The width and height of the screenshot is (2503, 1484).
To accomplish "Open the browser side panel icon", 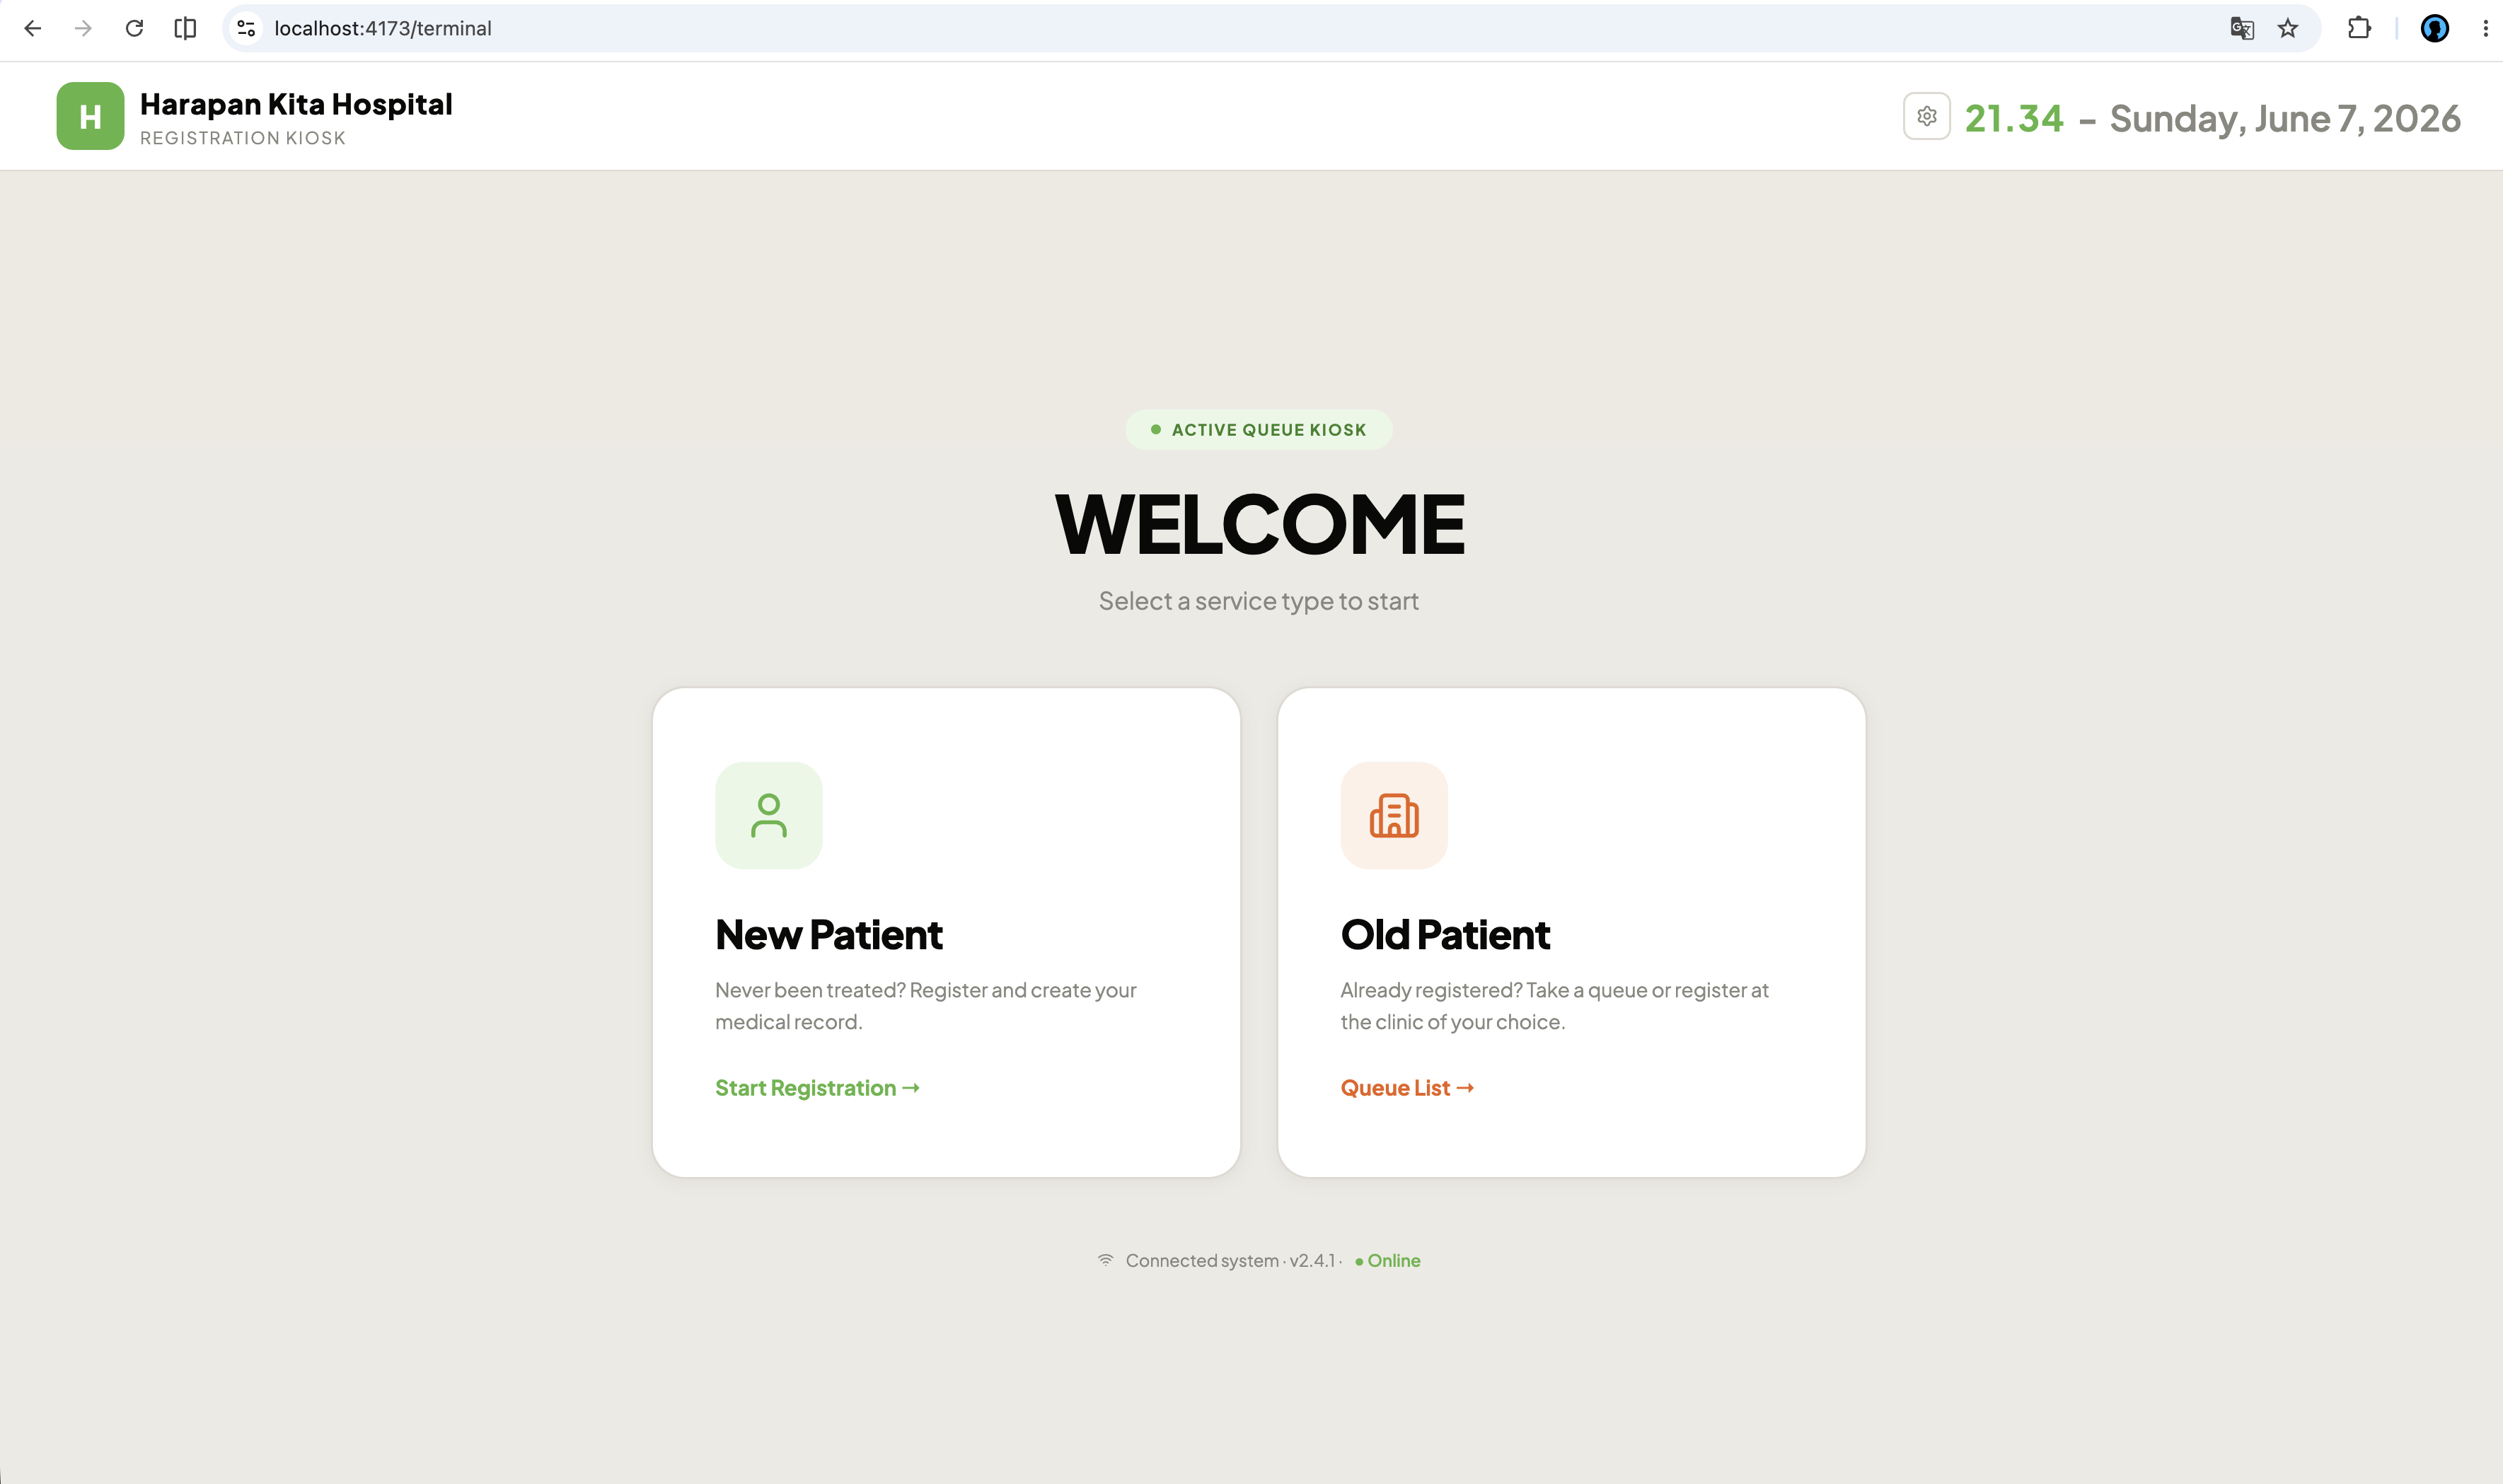I will click(x=185, y=28).
